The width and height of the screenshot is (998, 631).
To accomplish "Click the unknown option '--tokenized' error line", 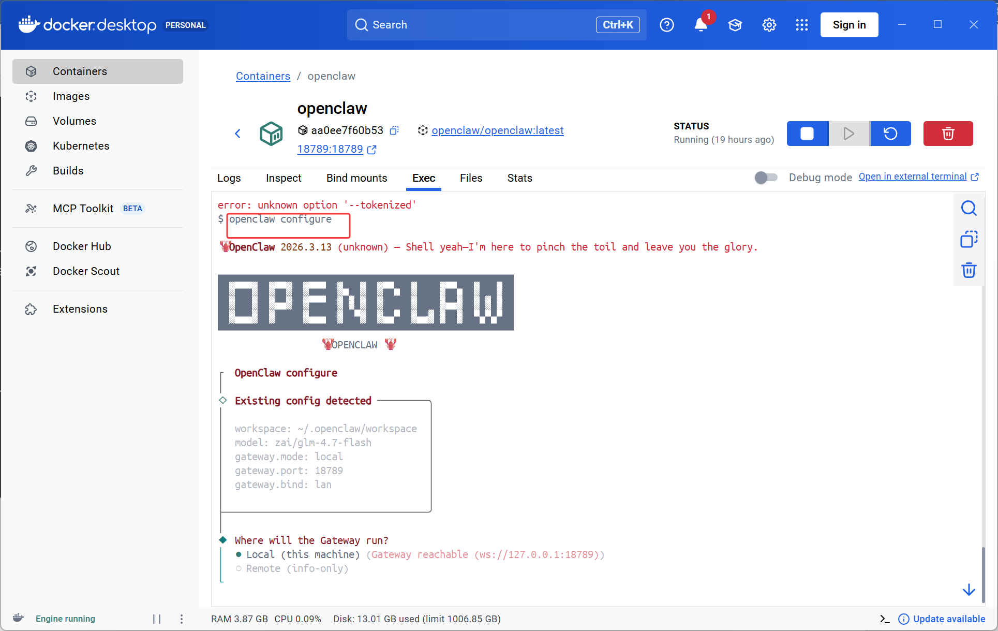I will click(317, 205).
